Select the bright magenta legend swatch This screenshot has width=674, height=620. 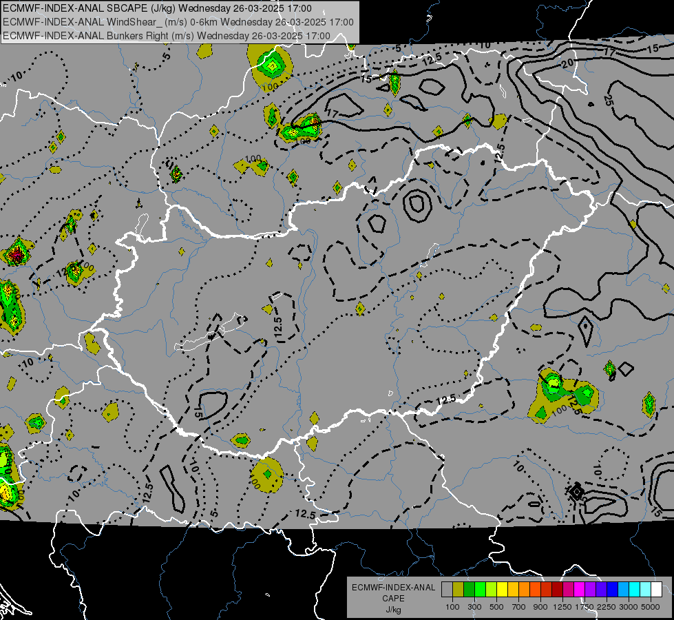(580, 590)
